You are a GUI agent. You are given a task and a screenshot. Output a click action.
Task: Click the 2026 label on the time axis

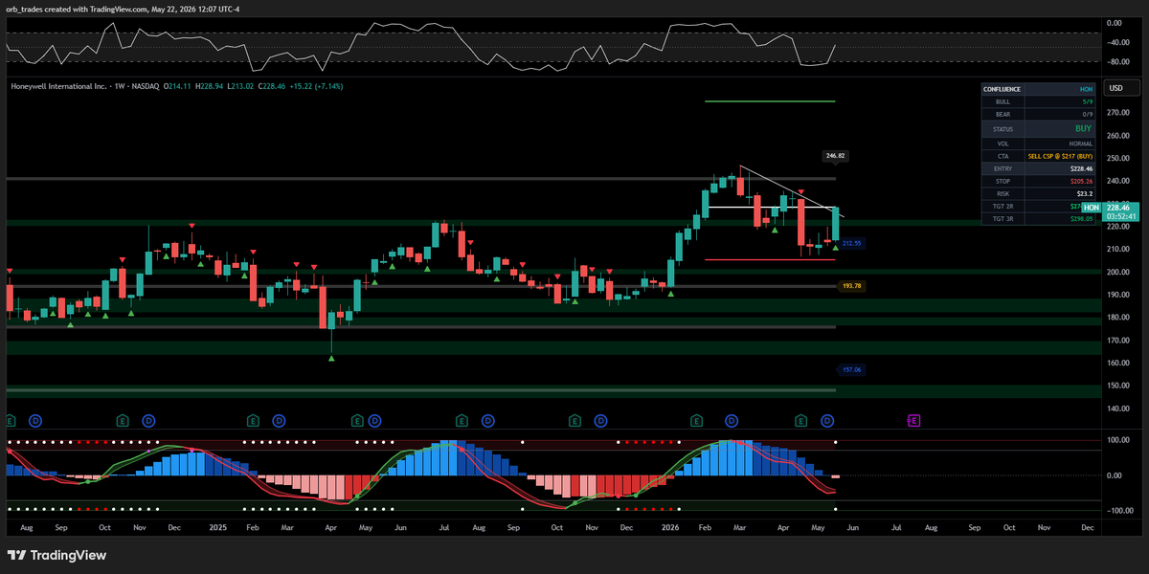[x=670, y=527]
